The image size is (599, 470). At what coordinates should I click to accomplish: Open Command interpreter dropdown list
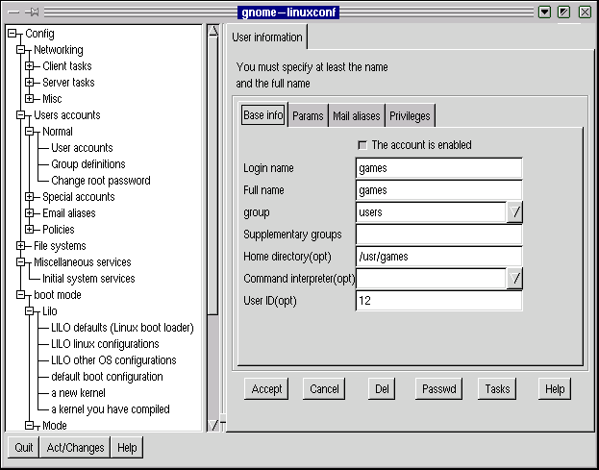514,279
